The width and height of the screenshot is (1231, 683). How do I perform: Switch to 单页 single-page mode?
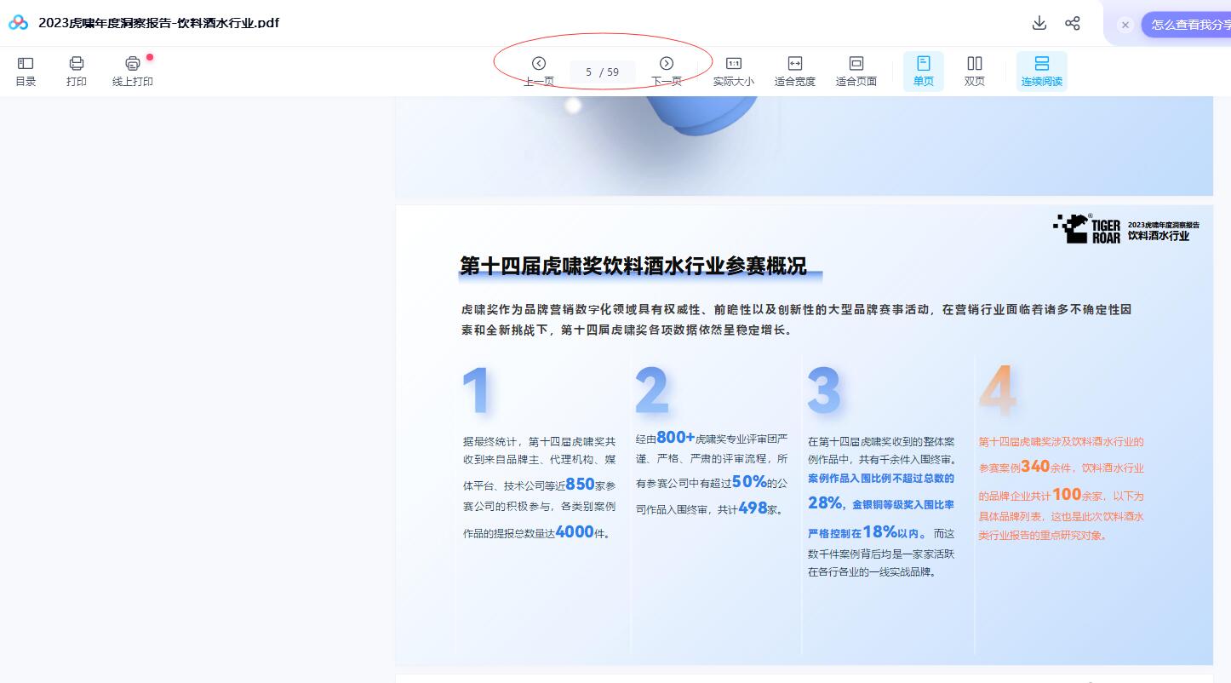(923, 71)
